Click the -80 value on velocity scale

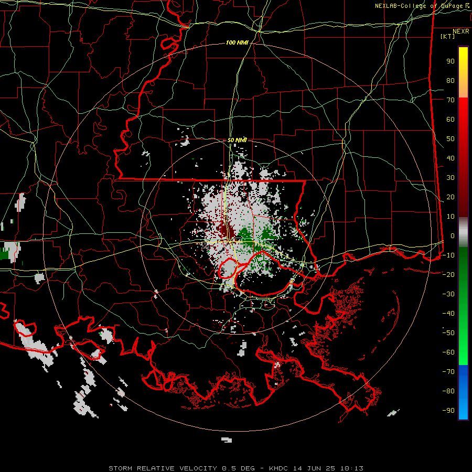pos(448,391)
